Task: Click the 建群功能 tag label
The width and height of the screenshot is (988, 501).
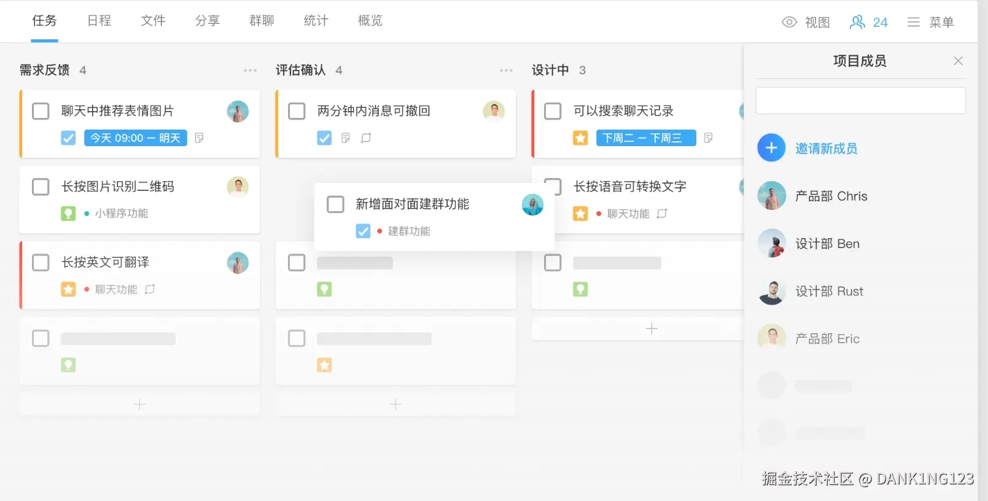Action: point(409,231)
